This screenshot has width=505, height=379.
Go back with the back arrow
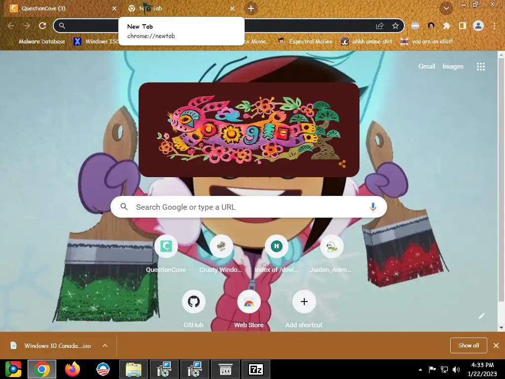[11, 26]
